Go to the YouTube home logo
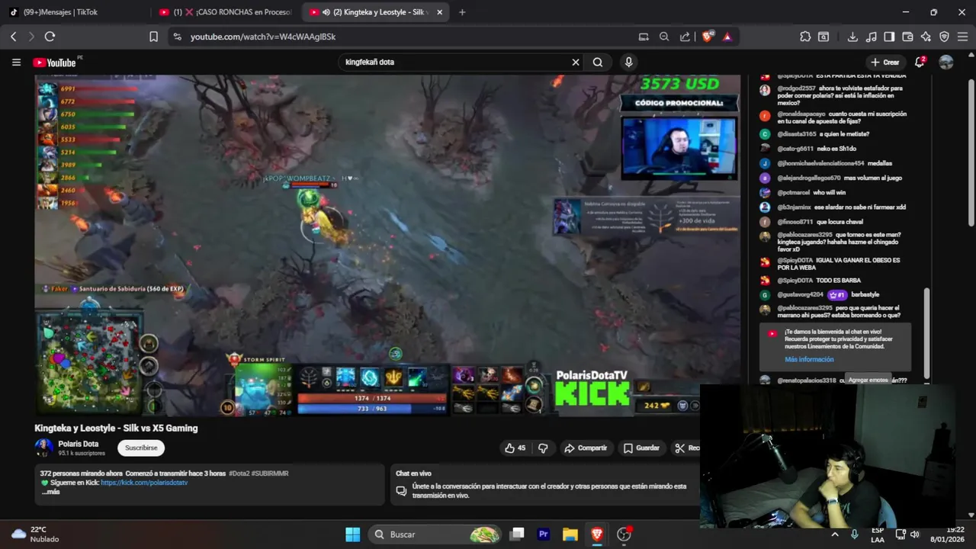This screenshot has width=976, height=549. (54, 63)
